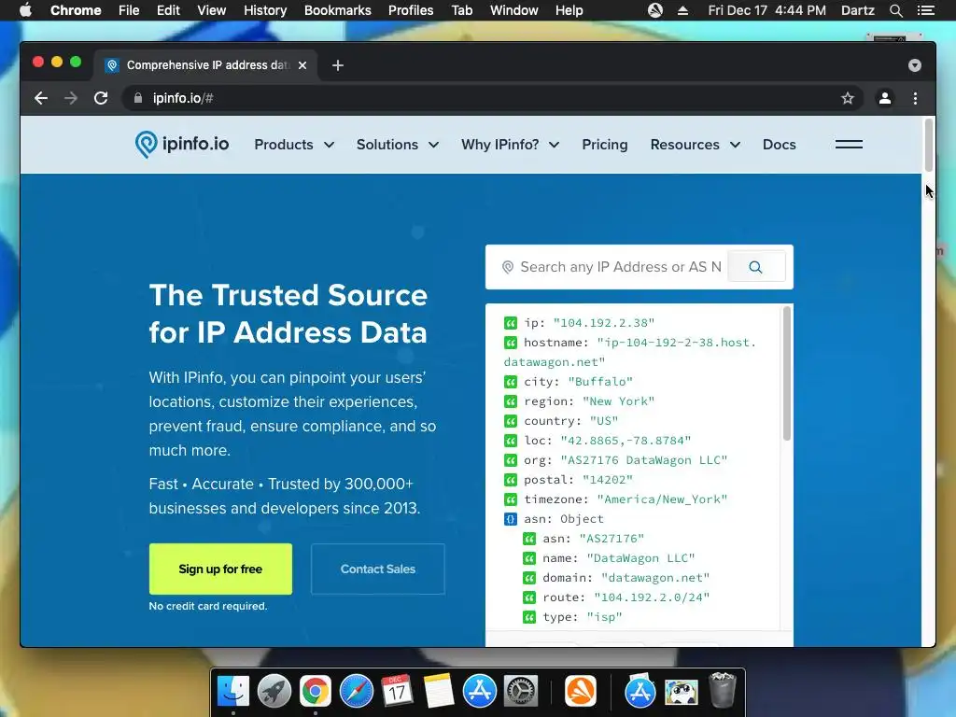Open System Preferences from the Dock
The height and width of the screenshot is (717, 956).
[520, 692]
